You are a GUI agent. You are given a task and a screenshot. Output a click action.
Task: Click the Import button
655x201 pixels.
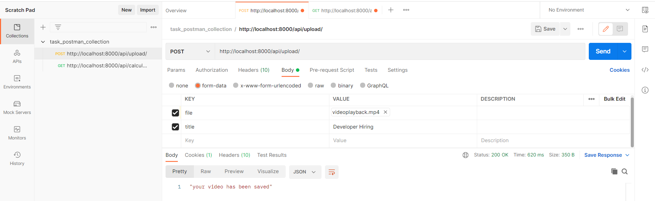pos(148,10)
